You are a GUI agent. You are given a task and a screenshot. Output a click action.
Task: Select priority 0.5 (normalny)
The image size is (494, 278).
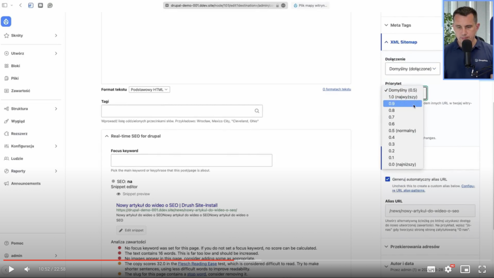tap(403, 131)
